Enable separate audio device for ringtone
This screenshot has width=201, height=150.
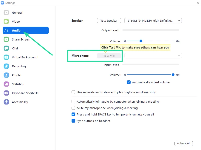pyautogui.click(x=73, y=92)
